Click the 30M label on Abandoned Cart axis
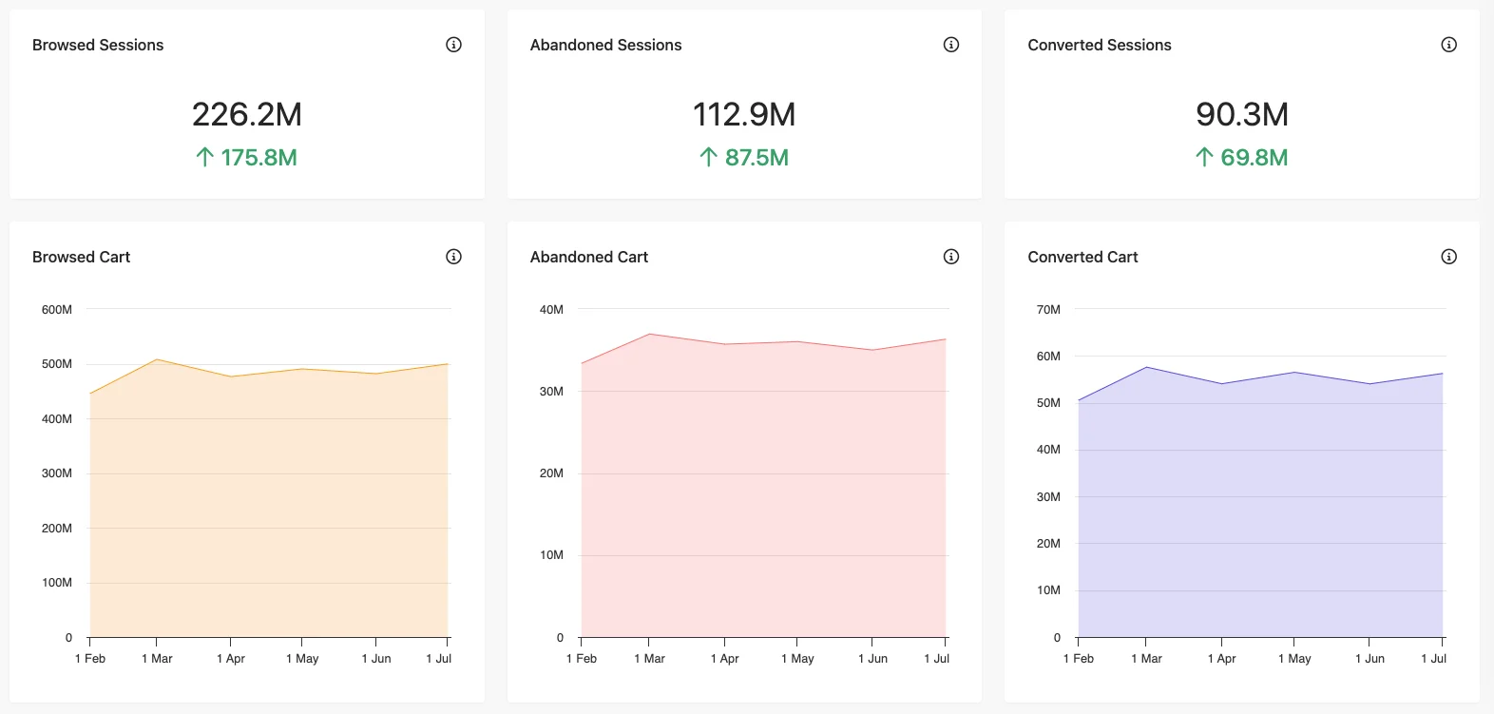The height and width of the screenshot is (714, 1494). (551, 392)
